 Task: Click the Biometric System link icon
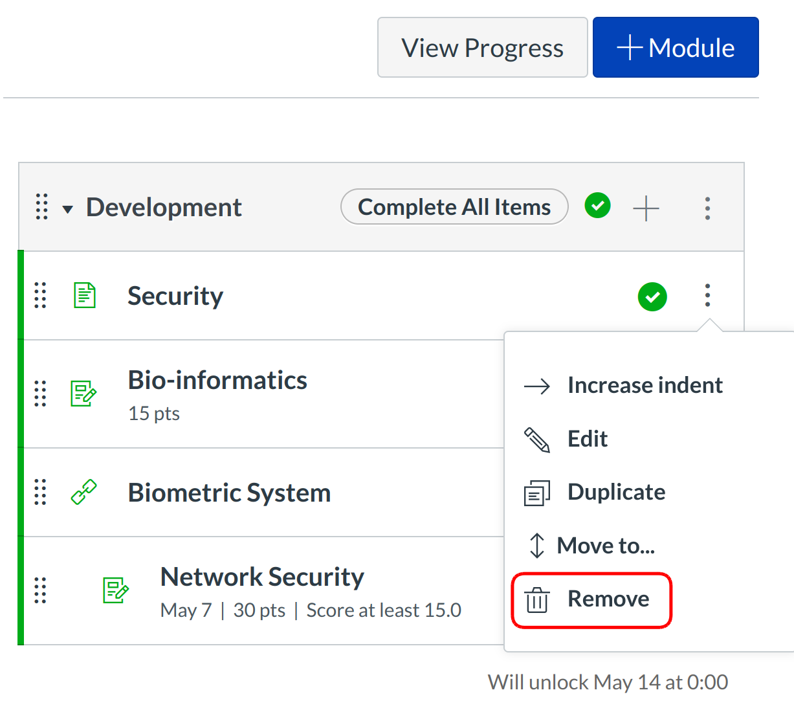83,493
